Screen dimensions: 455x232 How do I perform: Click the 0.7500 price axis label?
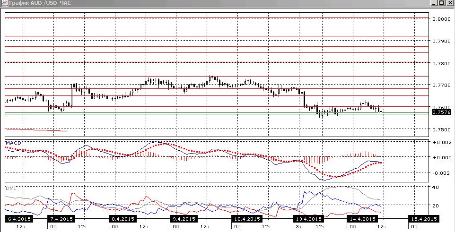(x=441, y=129)
